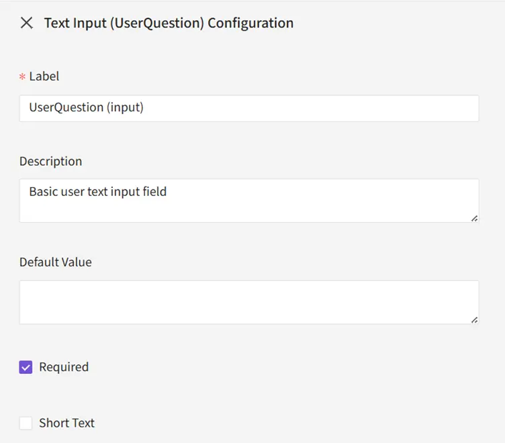505x443 pixels.
Task: Click the "Required" checkbox label text
Action: (x=64, y=367)
